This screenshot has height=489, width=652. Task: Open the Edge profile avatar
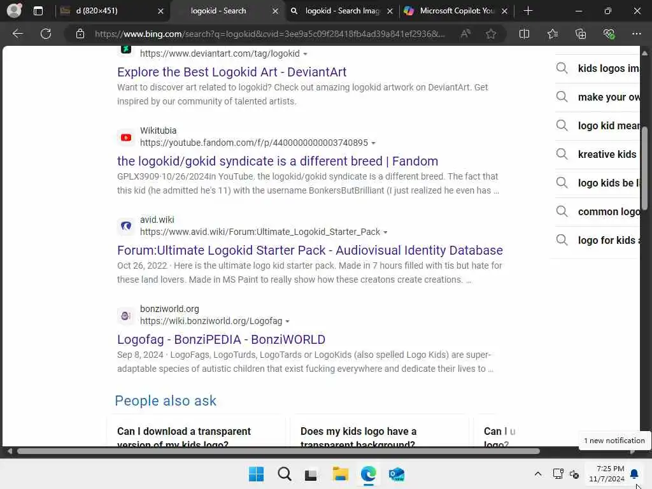point(14,10)
